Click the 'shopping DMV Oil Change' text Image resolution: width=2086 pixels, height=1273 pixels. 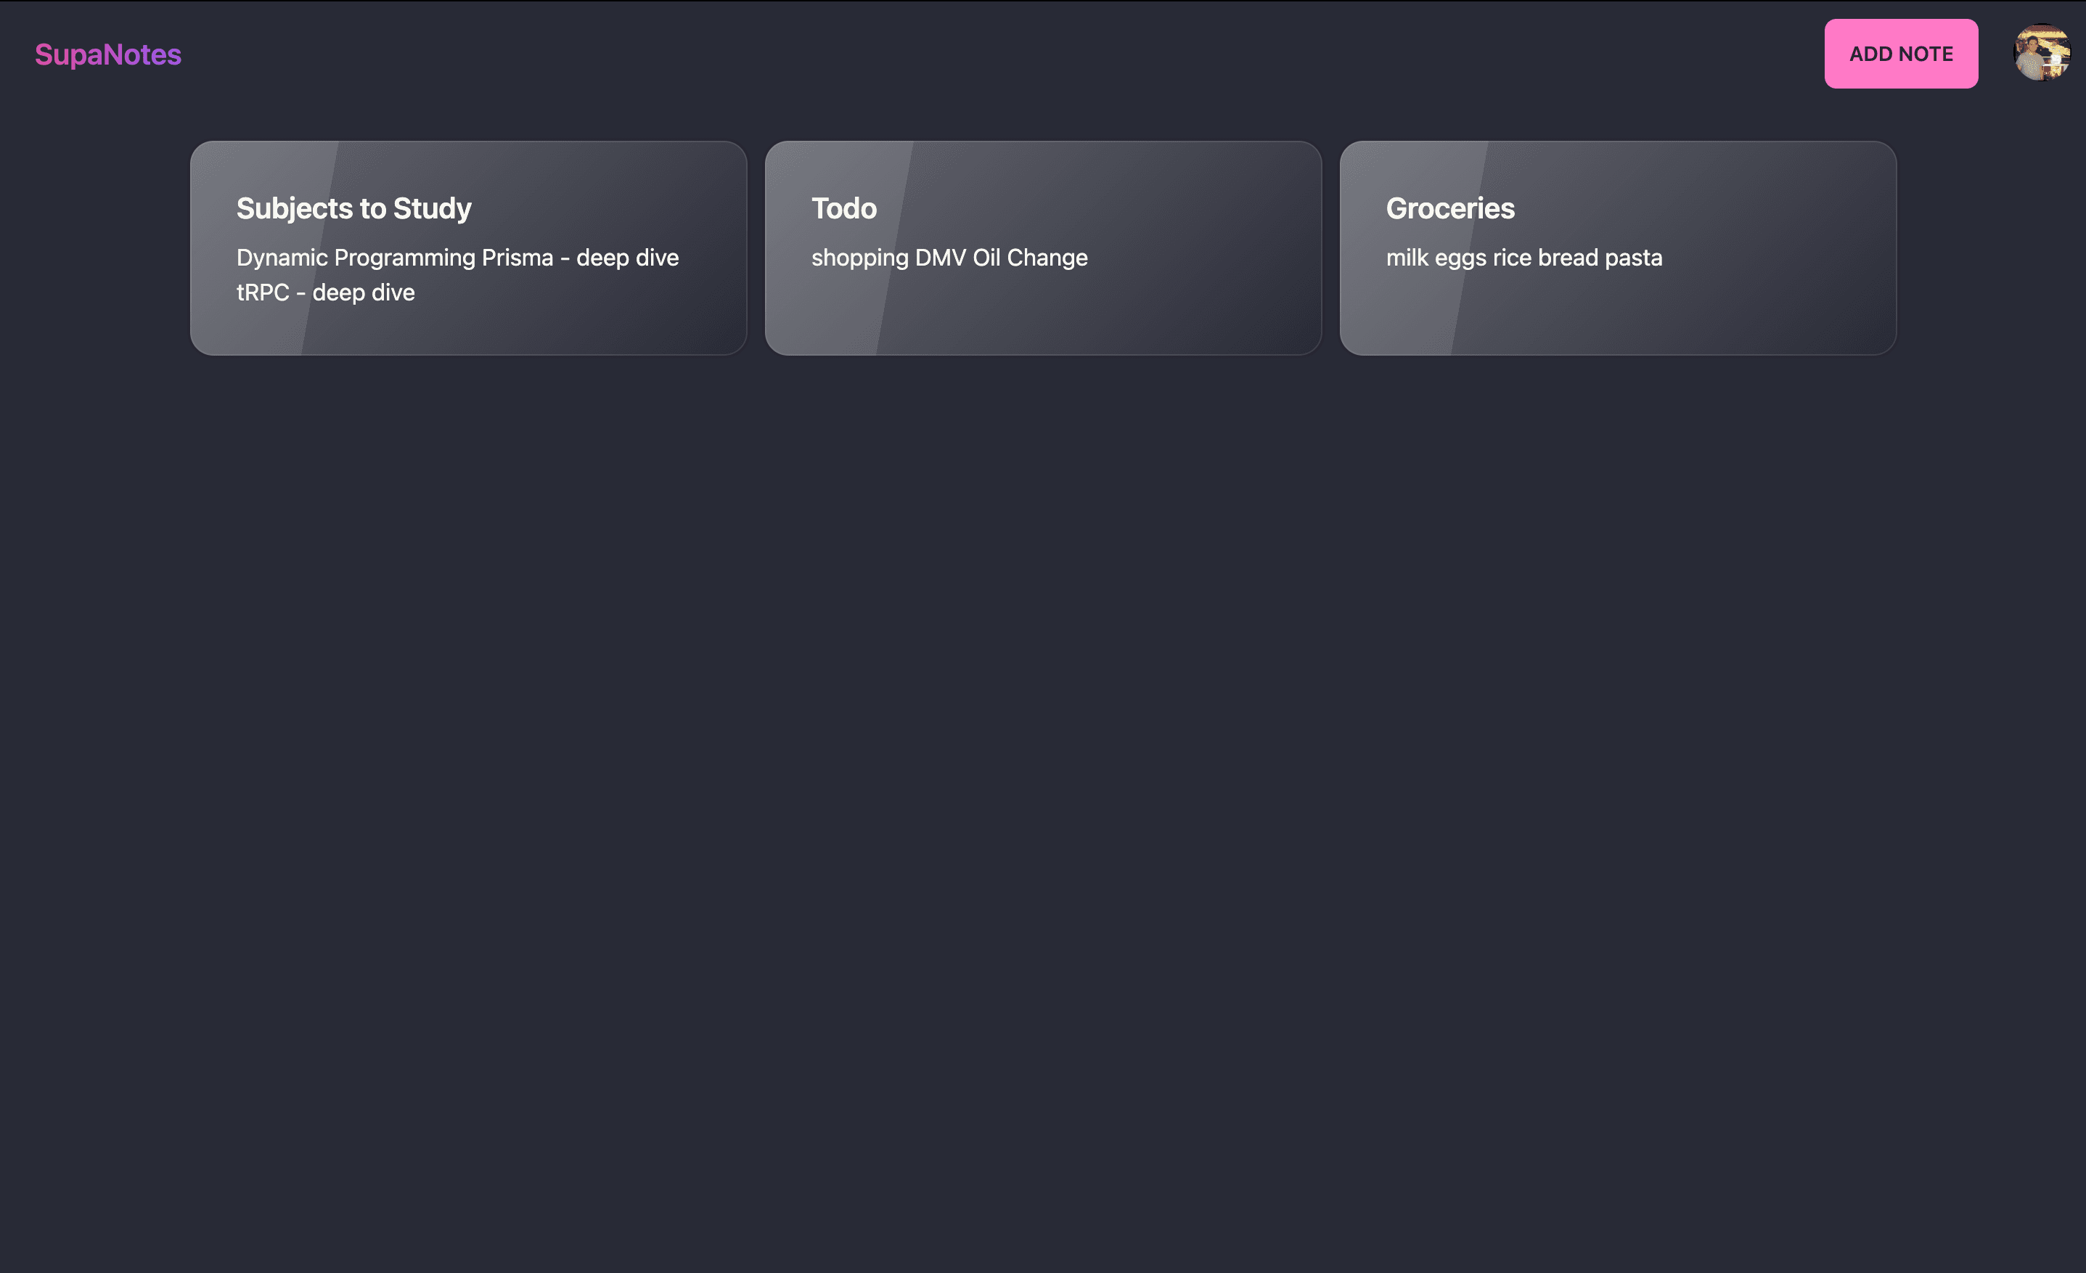tap(950, 258)
